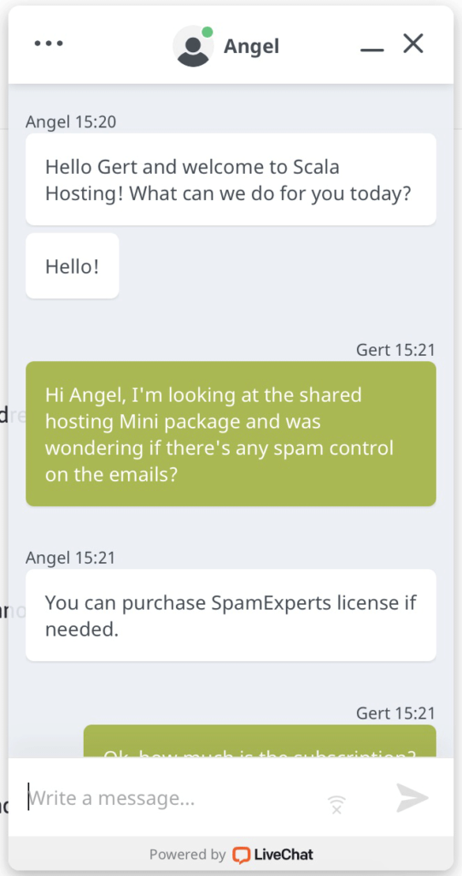Close the live chat window
The width and height of the screenshot is (462, 876).
click(x=413, y=44)
